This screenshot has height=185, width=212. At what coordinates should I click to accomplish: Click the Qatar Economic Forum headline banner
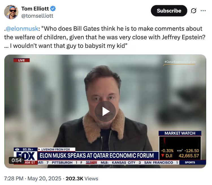click(x=97, y=155)
